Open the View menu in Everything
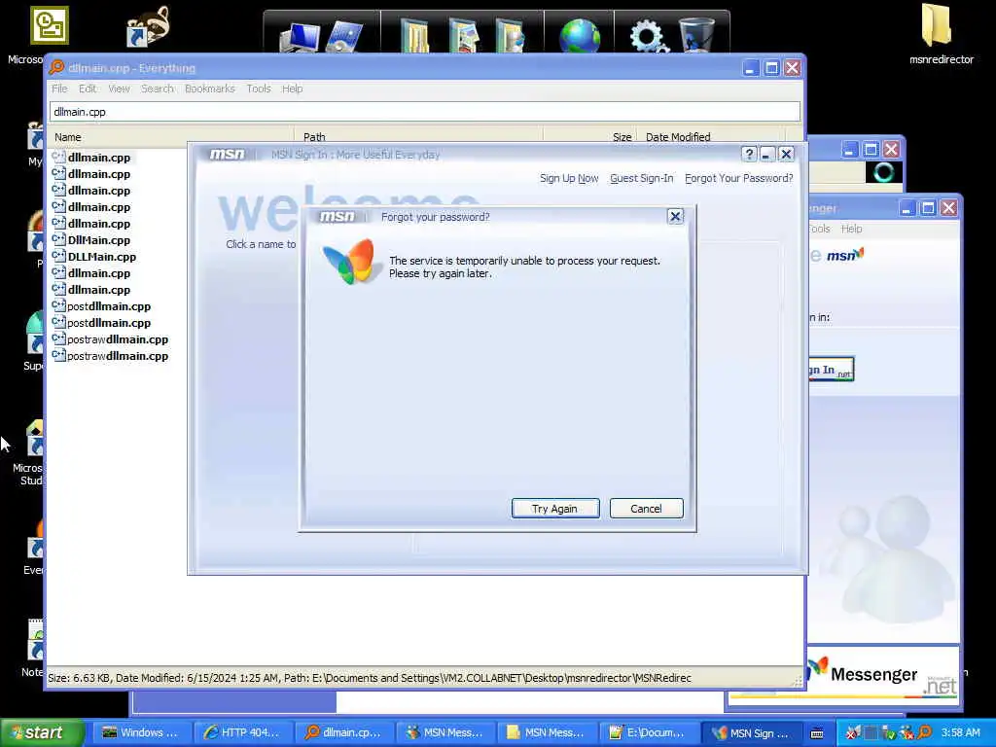Screen dimensions: 996x747 (119, 89)
